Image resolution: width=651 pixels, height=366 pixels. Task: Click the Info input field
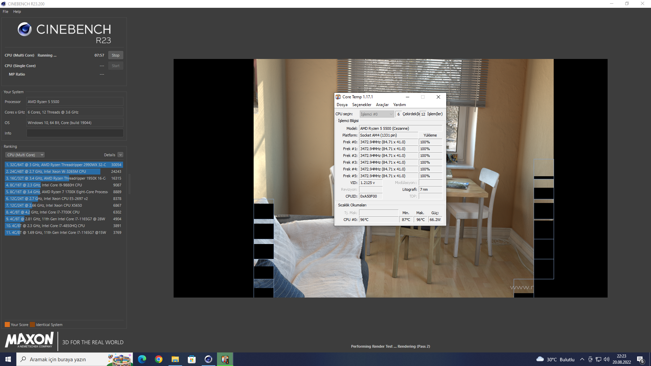pos(75,133)
